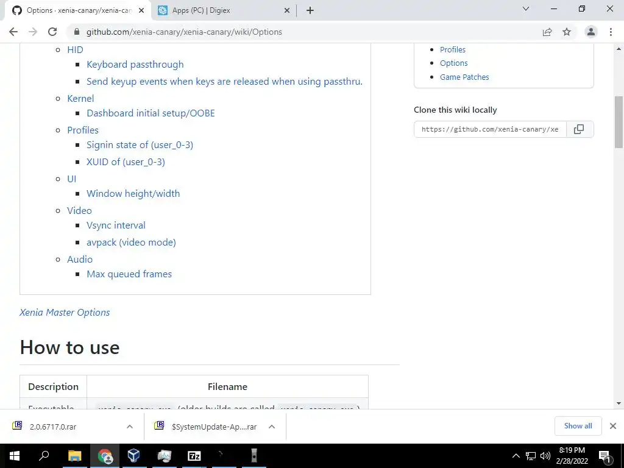
Task: Open the downloaded 2.0.6717.0.rar file
Action: click(x=53, y=427)
